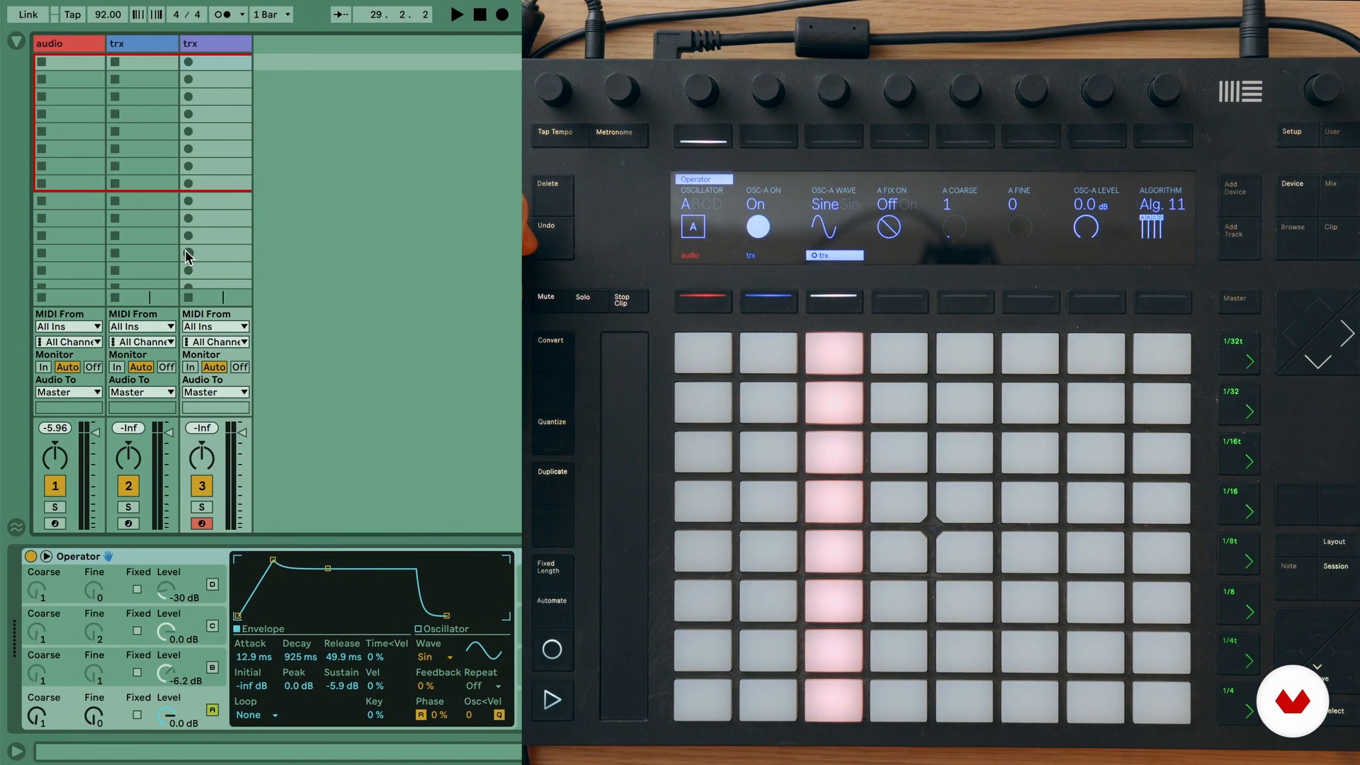Select oscillator A button

coord(212,709)
